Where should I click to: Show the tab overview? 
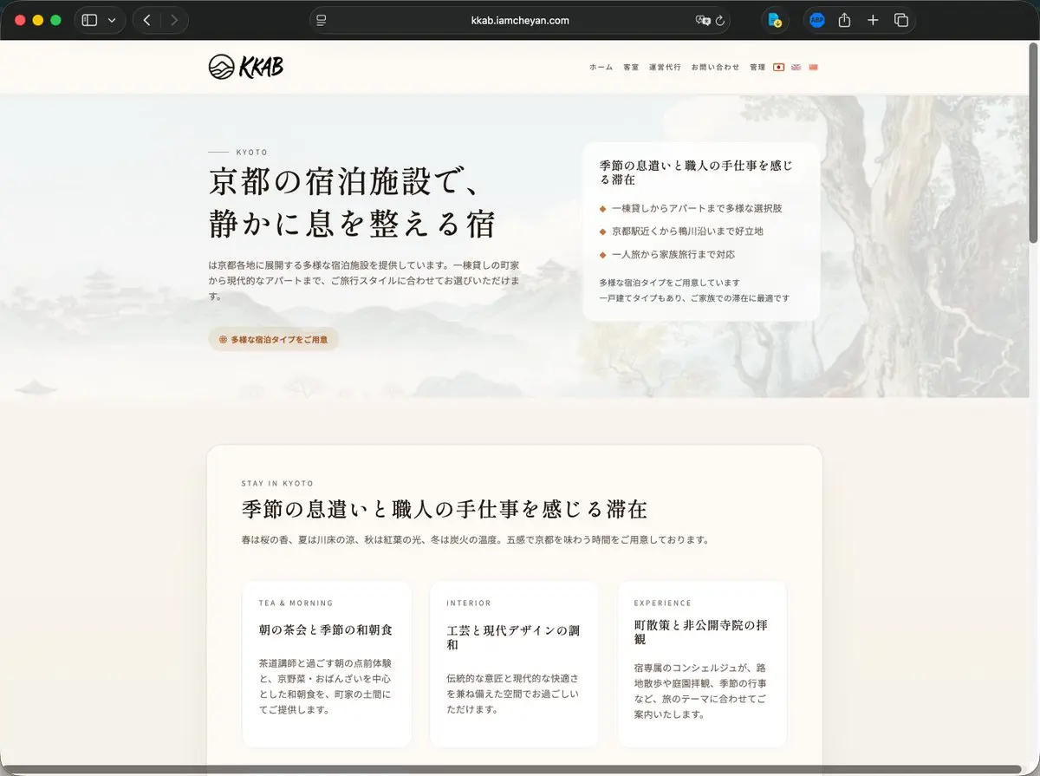click(x=900, y=20)
